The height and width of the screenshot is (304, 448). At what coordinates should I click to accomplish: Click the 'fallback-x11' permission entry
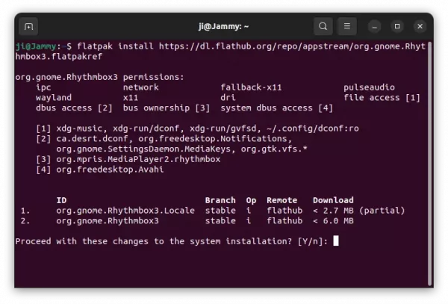point(251,87)
